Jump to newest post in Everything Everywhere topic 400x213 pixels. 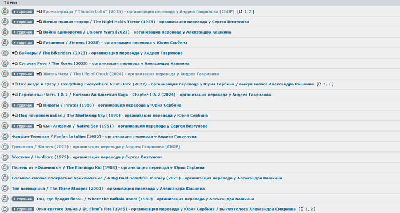pyautogui.click(x=15, y=84)
